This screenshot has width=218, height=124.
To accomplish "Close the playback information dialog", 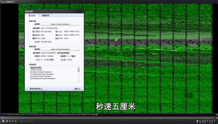I will pos(82,11).
